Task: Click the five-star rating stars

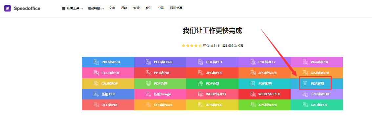Action: (x=192, y=46)
